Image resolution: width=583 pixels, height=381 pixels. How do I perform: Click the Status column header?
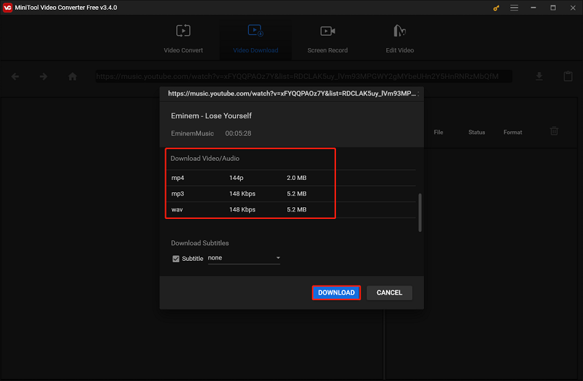(x=477, y=132)
